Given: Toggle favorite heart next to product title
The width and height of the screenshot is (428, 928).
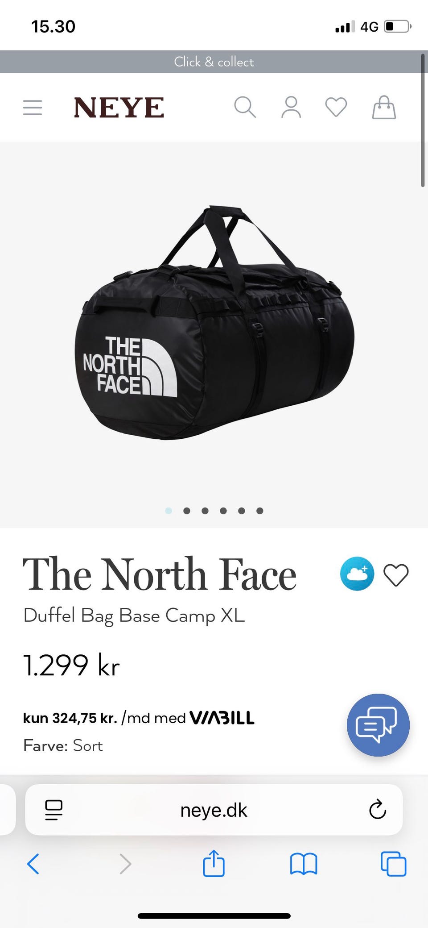Looking at the screenshot, I should point(396,575).
